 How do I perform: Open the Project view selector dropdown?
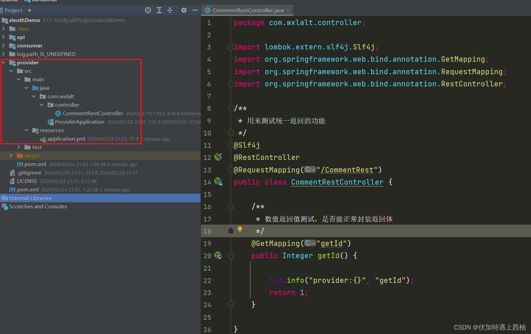point(29,10)
